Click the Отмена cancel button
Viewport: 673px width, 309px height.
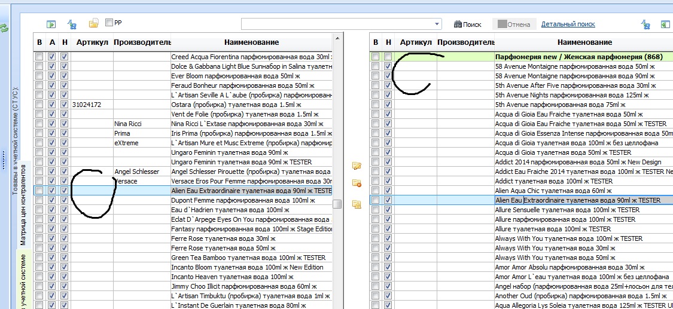[514, 25]
